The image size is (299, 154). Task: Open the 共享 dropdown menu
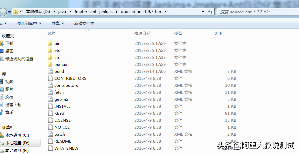pos(58,23)
